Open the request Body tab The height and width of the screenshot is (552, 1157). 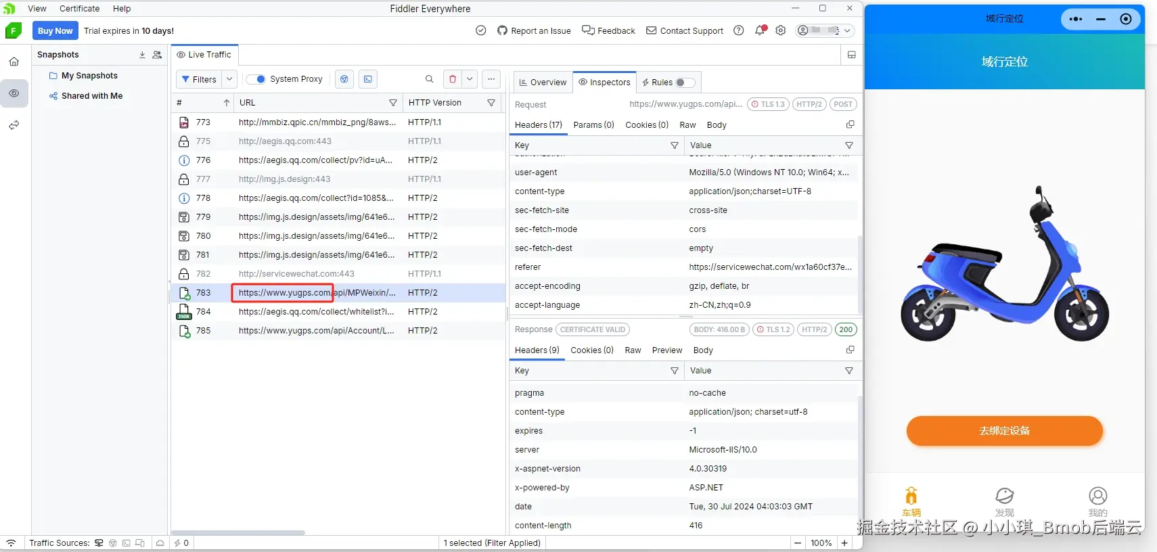tap(717, 125)
